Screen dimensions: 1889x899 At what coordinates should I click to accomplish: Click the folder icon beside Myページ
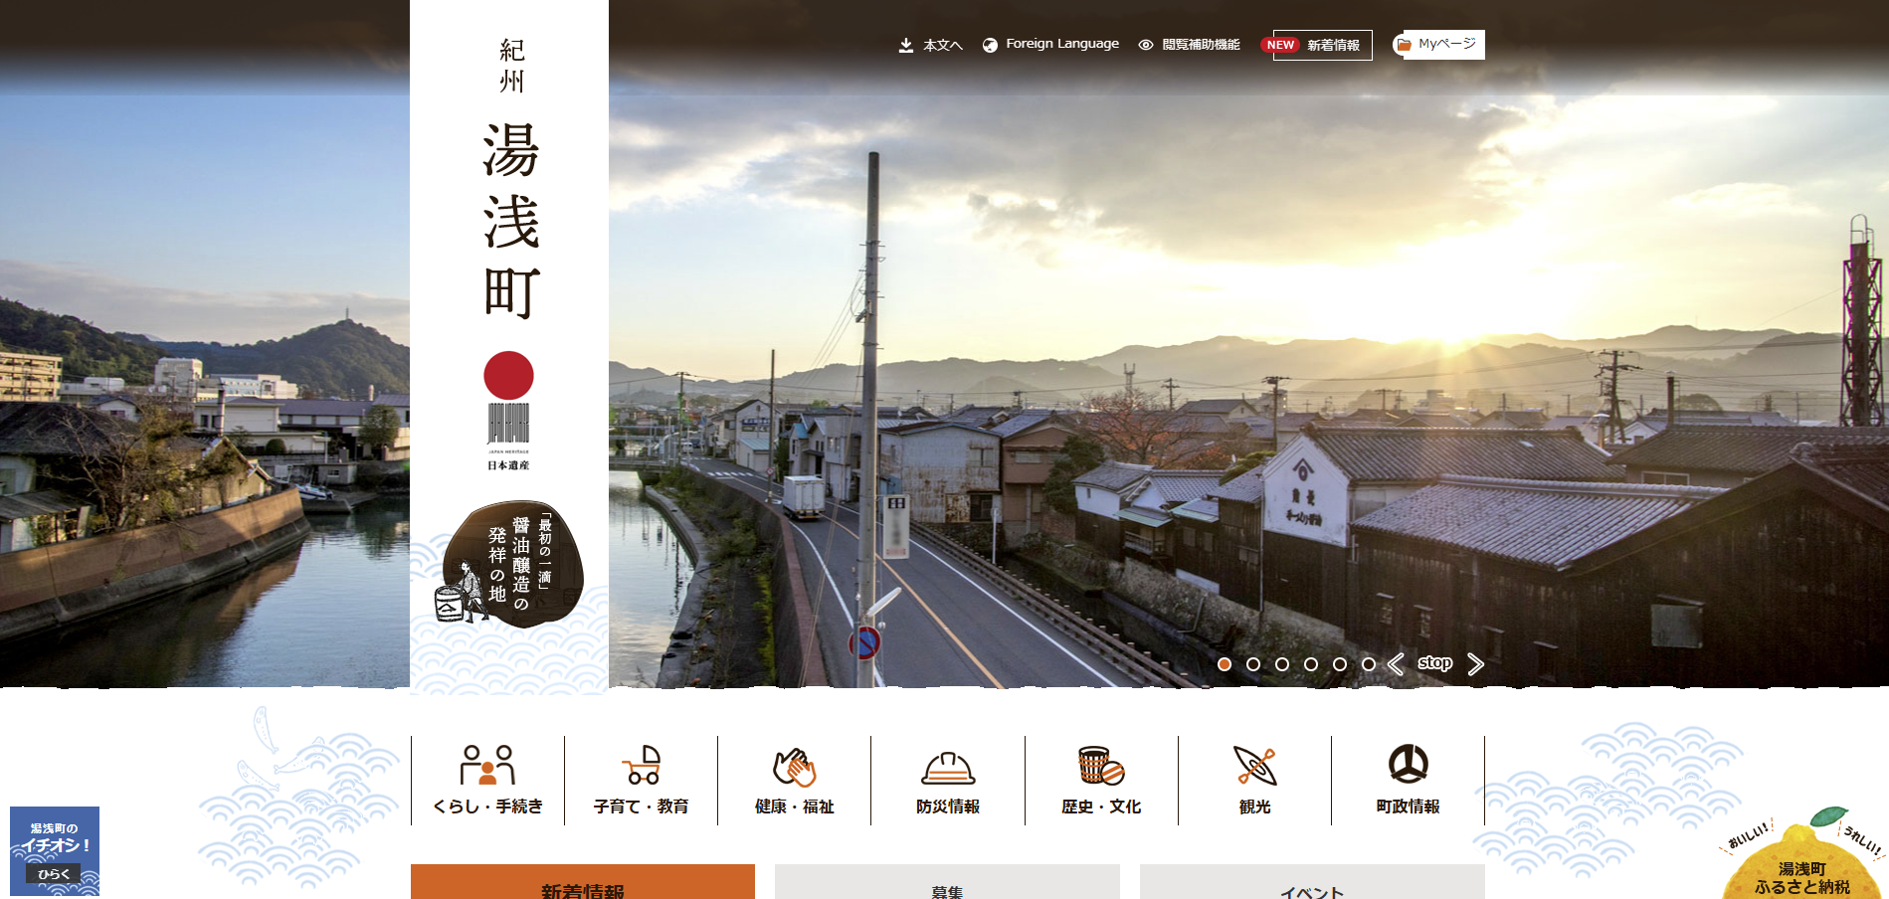pos(1404,45)
